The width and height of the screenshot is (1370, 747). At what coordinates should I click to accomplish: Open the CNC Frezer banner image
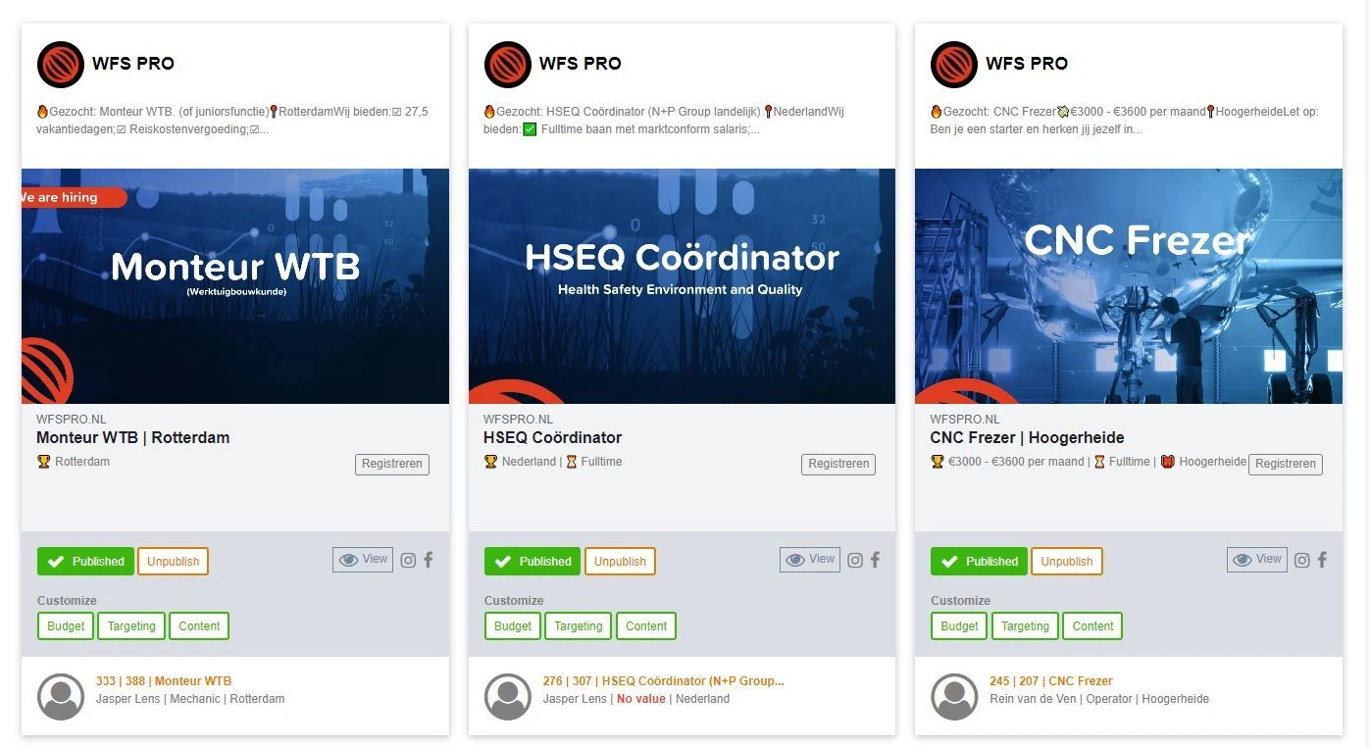1129,286
